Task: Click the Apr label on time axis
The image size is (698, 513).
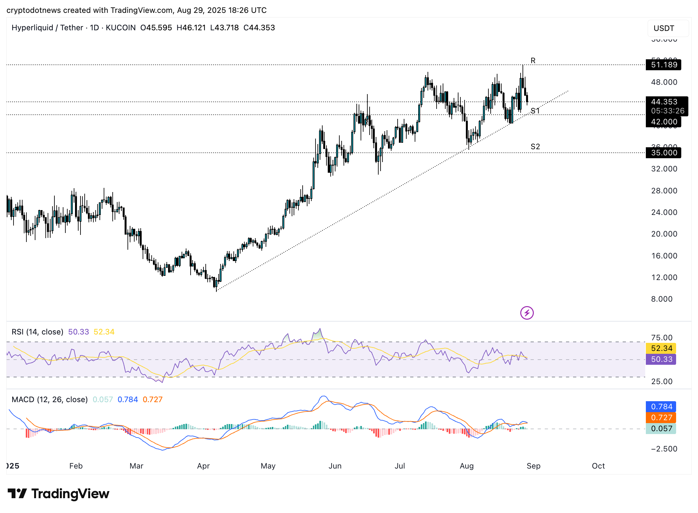Action: pyautogui.click(x=203, y=466)
